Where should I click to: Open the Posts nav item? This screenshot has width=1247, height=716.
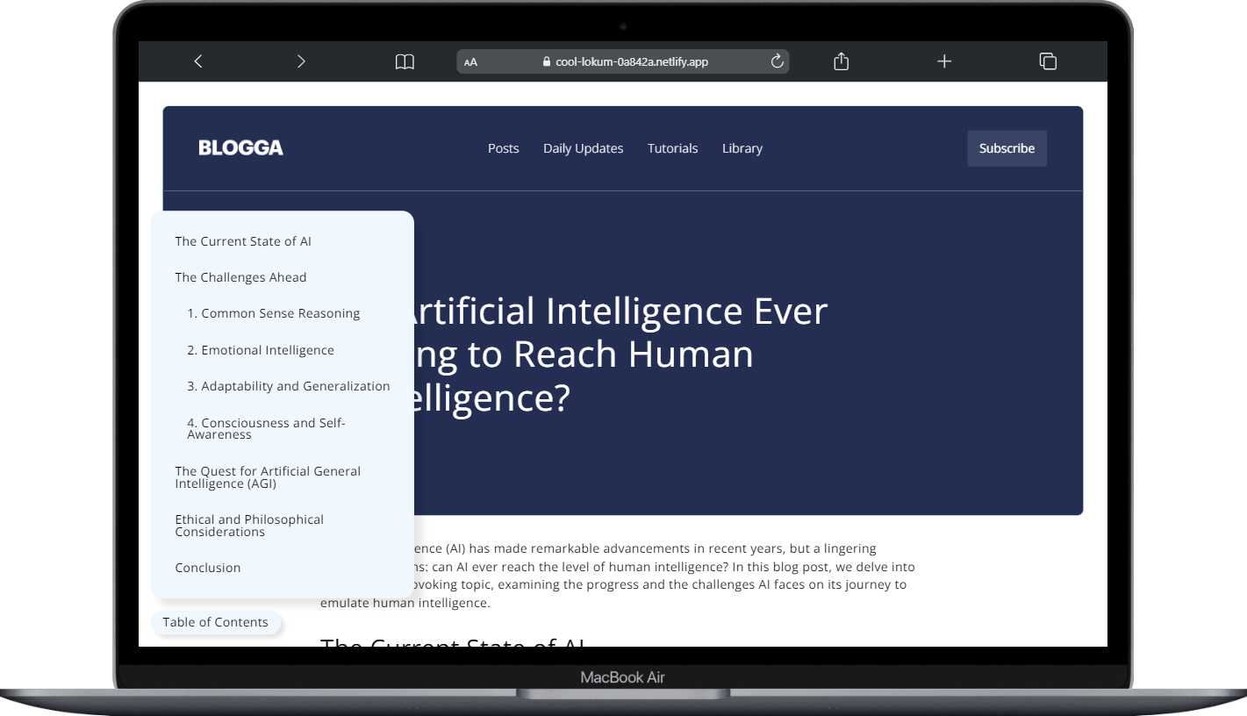click(x=504, y=148)
